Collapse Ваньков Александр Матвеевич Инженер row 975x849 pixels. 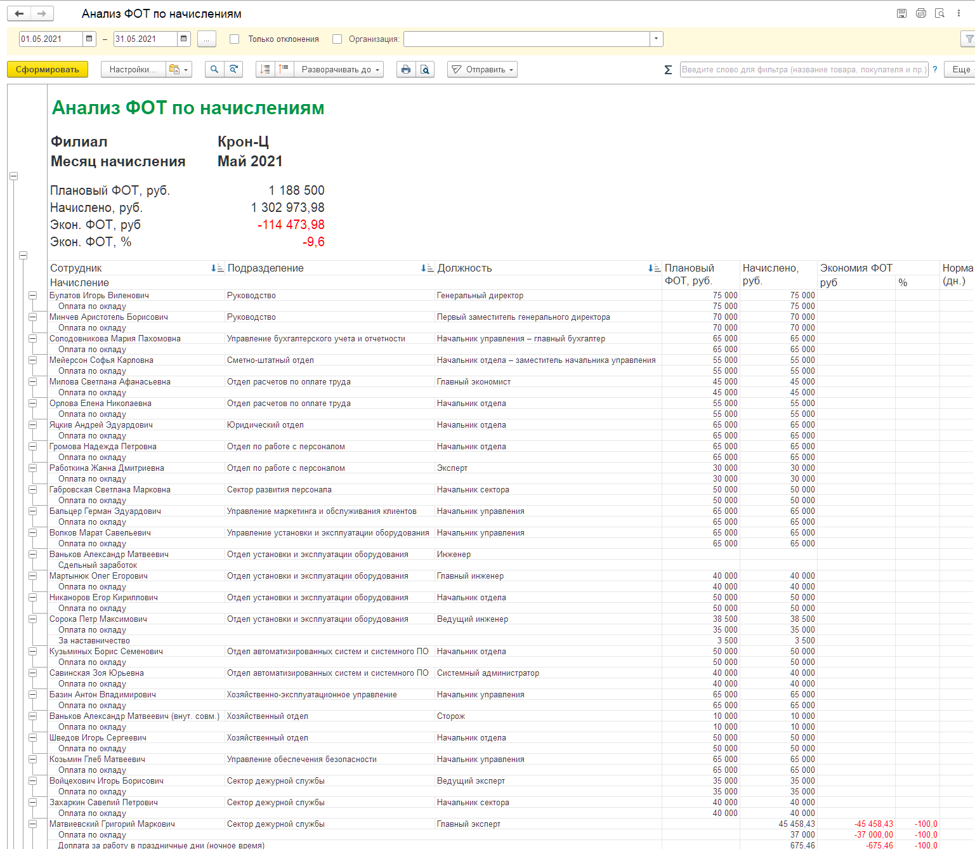pyautogui.click(x=32, y=554)
